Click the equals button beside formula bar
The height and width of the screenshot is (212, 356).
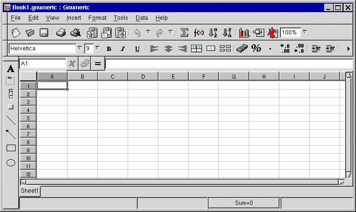click(98, 64)
